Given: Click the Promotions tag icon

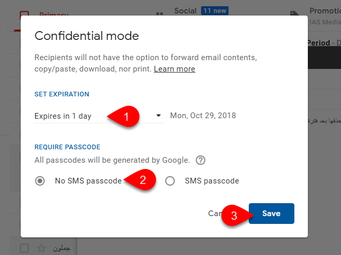Looking at the screenshot, I should (295, 13).
